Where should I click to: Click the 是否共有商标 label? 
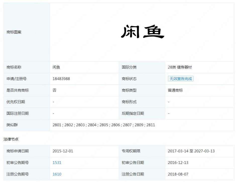(x=18, y=90)
